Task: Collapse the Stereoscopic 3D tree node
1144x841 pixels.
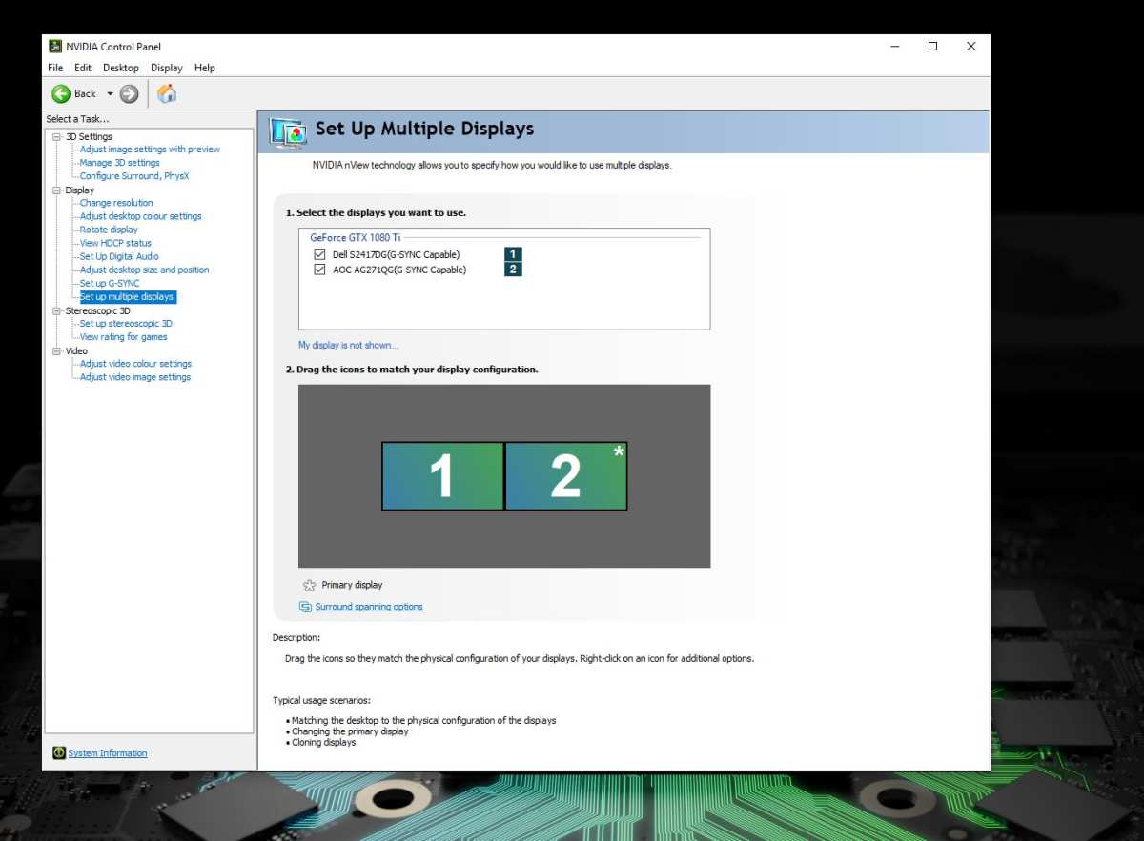Action: (x=56, y=310)
